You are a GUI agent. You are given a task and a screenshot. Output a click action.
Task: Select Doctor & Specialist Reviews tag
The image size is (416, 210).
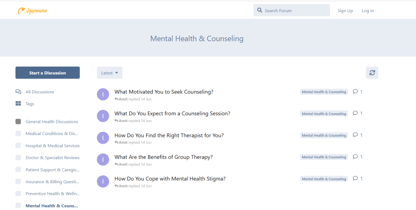click(52, 158)
